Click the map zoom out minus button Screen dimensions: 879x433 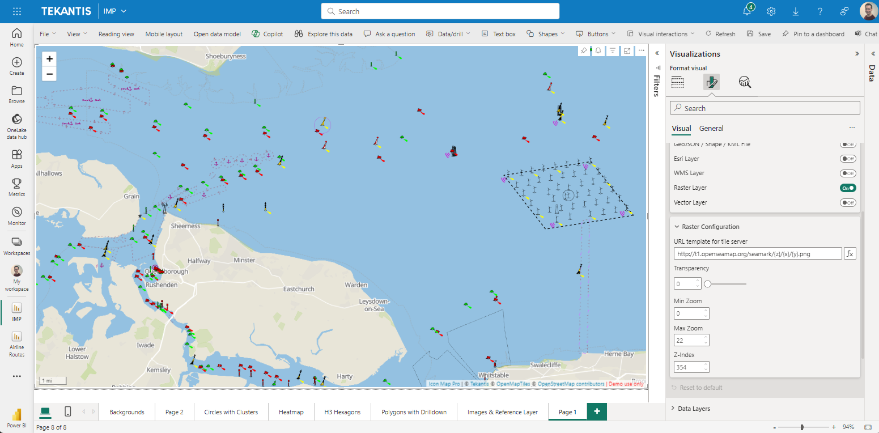pyautogui.click(x=50, y=74)
